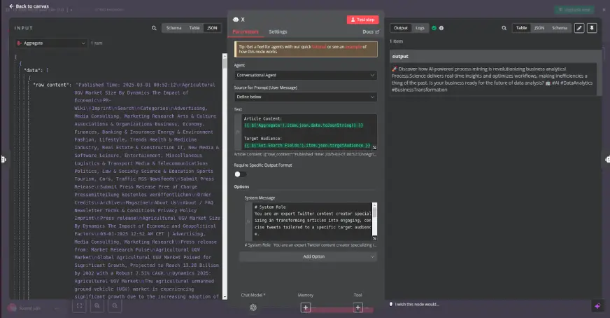This screenshot has width=610, height=318.
Task: Toggle Require Specific Output Format switch
Action: coord(241,174)
